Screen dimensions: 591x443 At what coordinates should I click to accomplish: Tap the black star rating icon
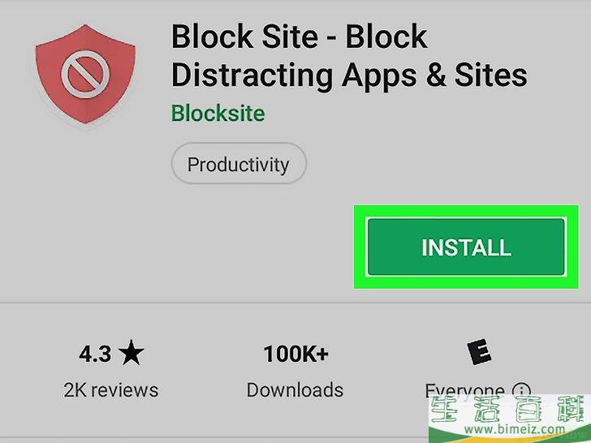[x=131, y=353]
